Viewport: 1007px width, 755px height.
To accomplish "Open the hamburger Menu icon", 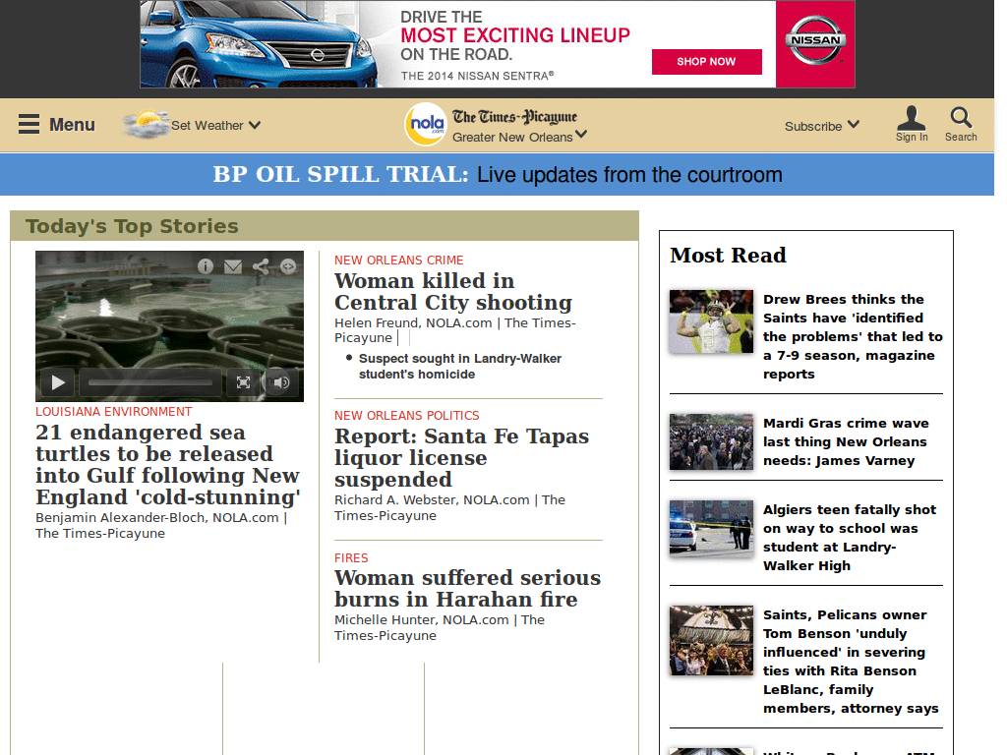I will 29,124.
